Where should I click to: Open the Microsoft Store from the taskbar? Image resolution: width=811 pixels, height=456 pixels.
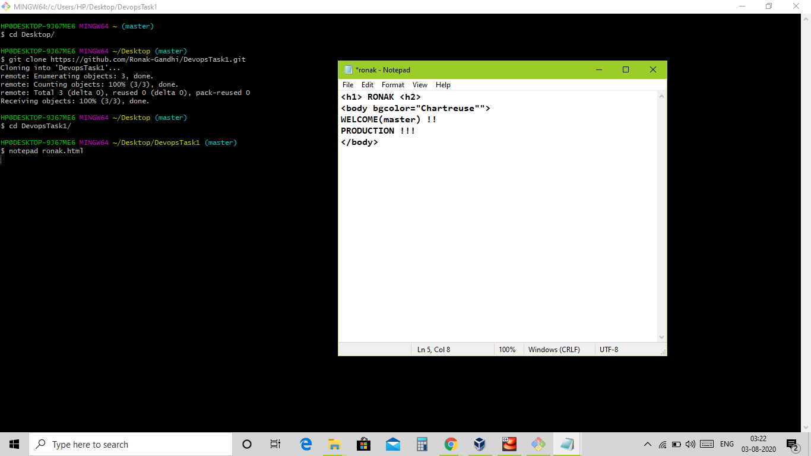coord(363,444)
